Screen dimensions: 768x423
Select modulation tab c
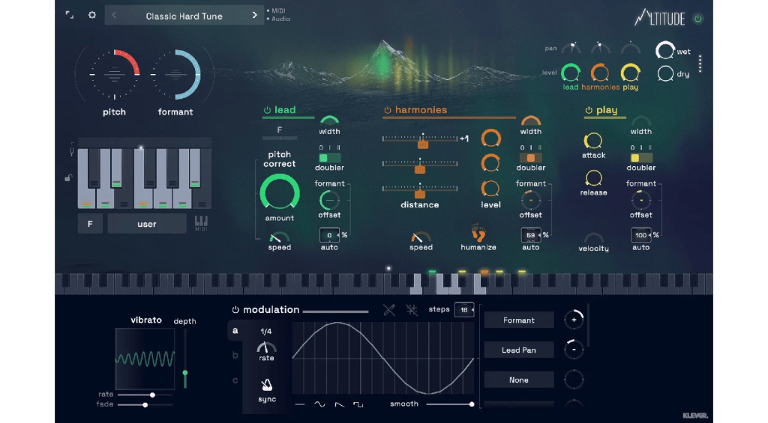pos(235,380)
